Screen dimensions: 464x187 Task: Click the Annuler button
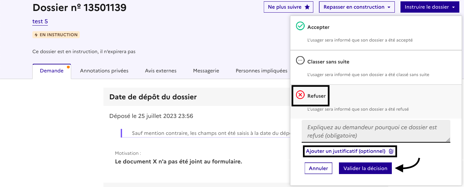pos(318,168)
